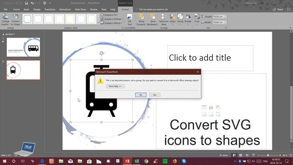Click the insert table icon in the content placeholder
Screen dimensions: 293x165
point(204,107)
